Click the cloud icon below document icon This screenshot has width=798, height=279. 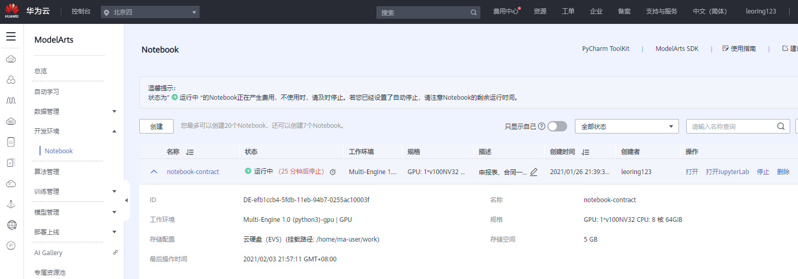click(11, 183)
